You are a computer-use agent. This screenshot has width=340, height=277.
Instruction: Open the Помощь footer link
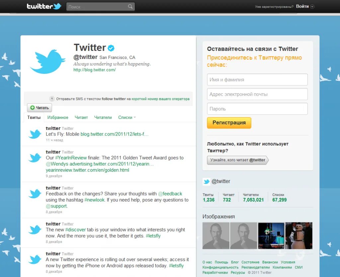click(221, 262)
